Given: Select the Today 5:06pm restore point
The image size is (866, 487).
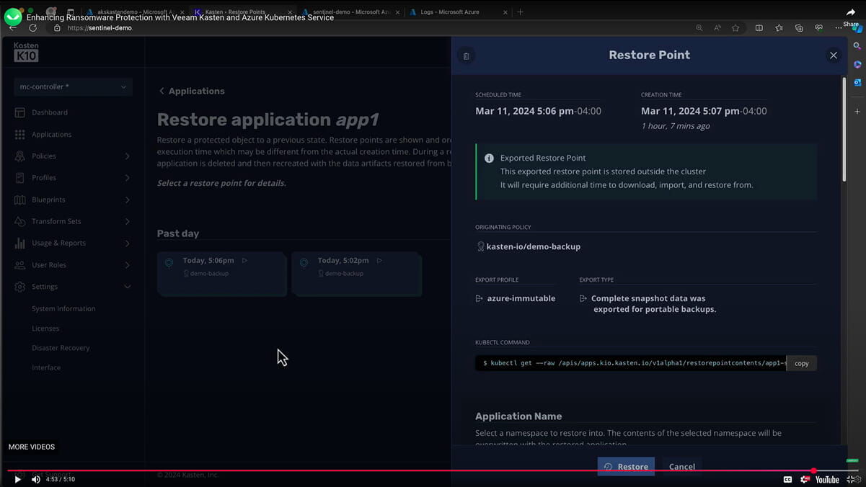Looking at the screenshot, I should pos(222,274).
